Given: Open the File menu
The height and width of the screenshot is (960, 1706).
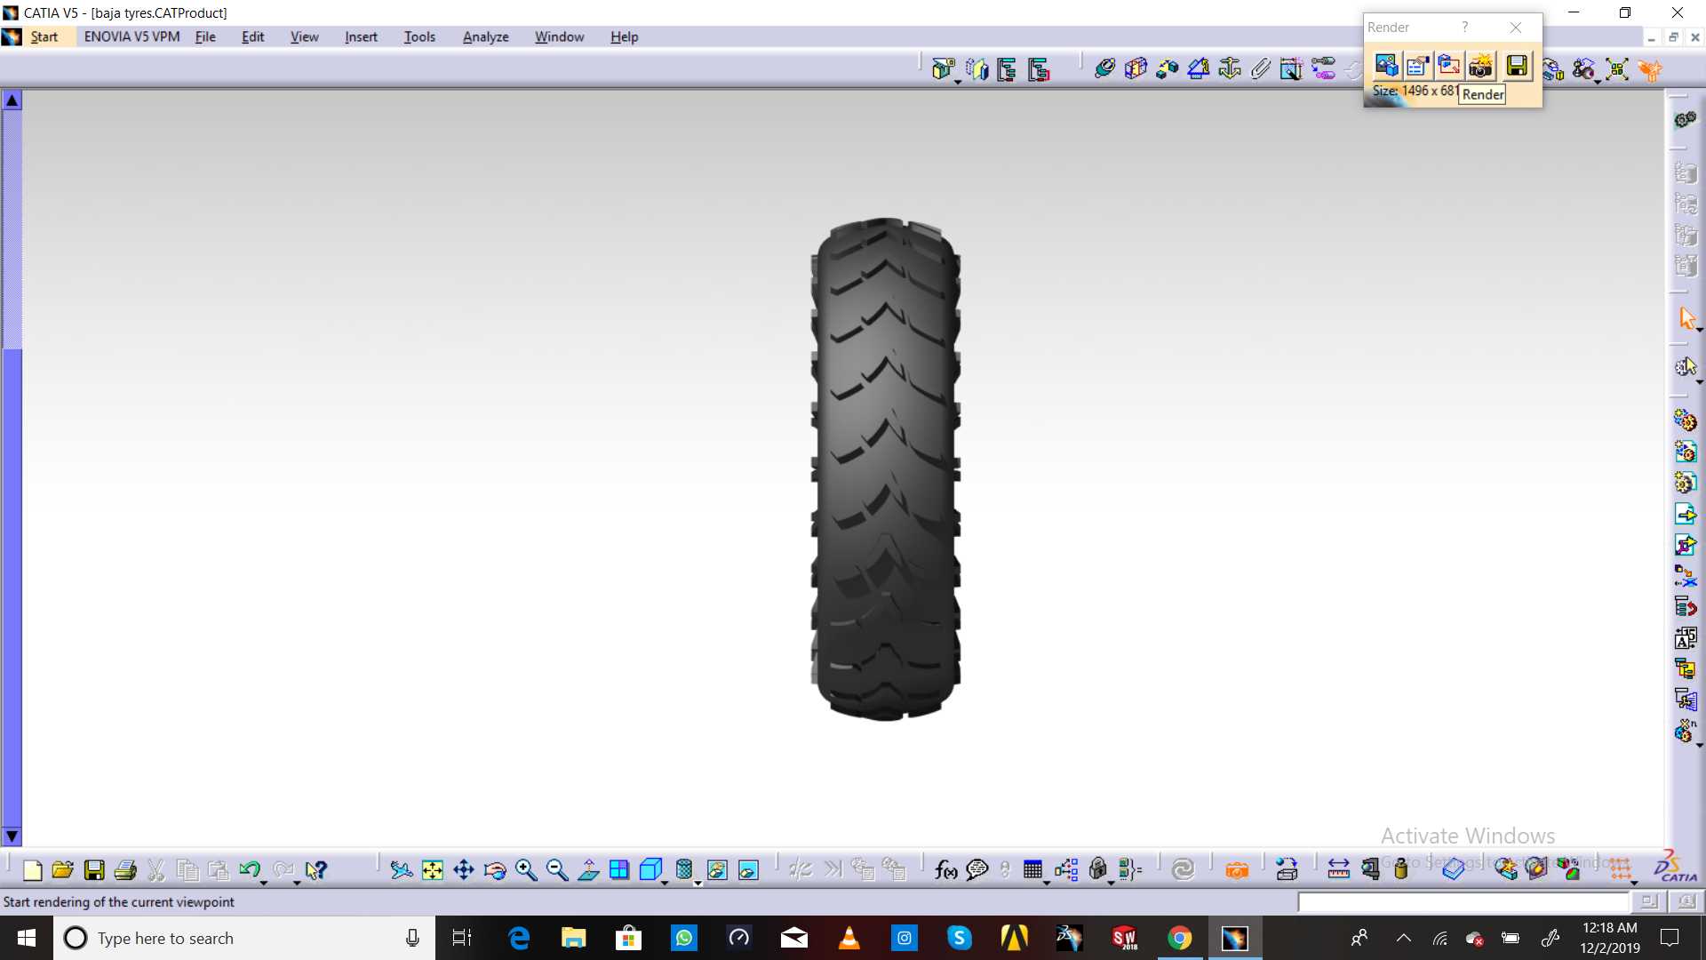Looking at the screenshot, I should click(205, 36).
